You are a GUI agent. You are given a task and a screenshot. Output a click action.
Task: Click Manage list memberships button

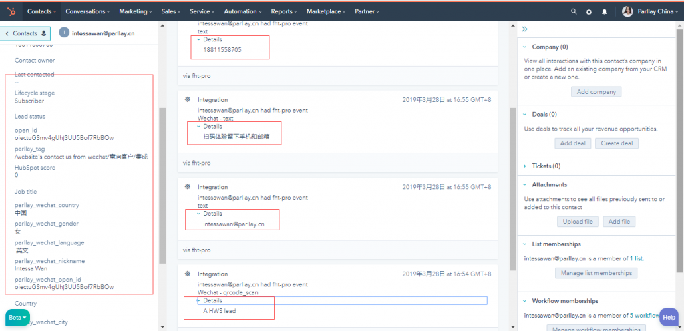point(596,273)
